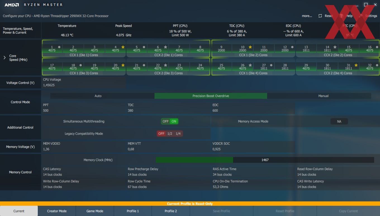
Task: Click the Temperature 48.13 °C reading
Action: click(x=67, y=35)
